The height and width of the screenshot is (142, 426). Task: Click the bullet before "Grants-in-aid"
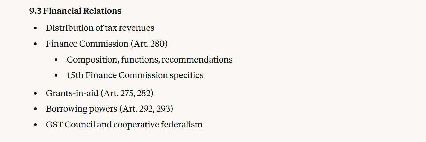35,93
